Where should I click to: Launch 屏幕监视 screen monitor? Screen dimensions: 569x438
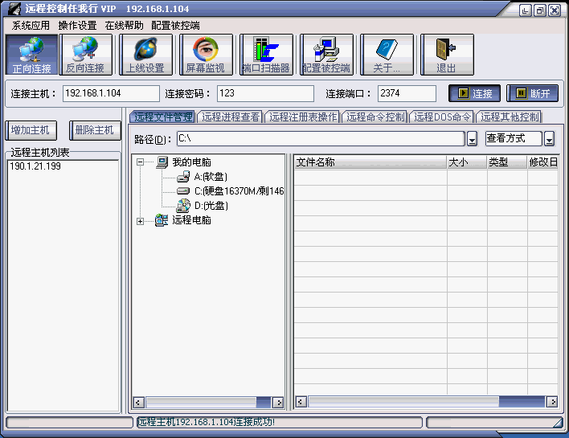click(x=206, y=55)
